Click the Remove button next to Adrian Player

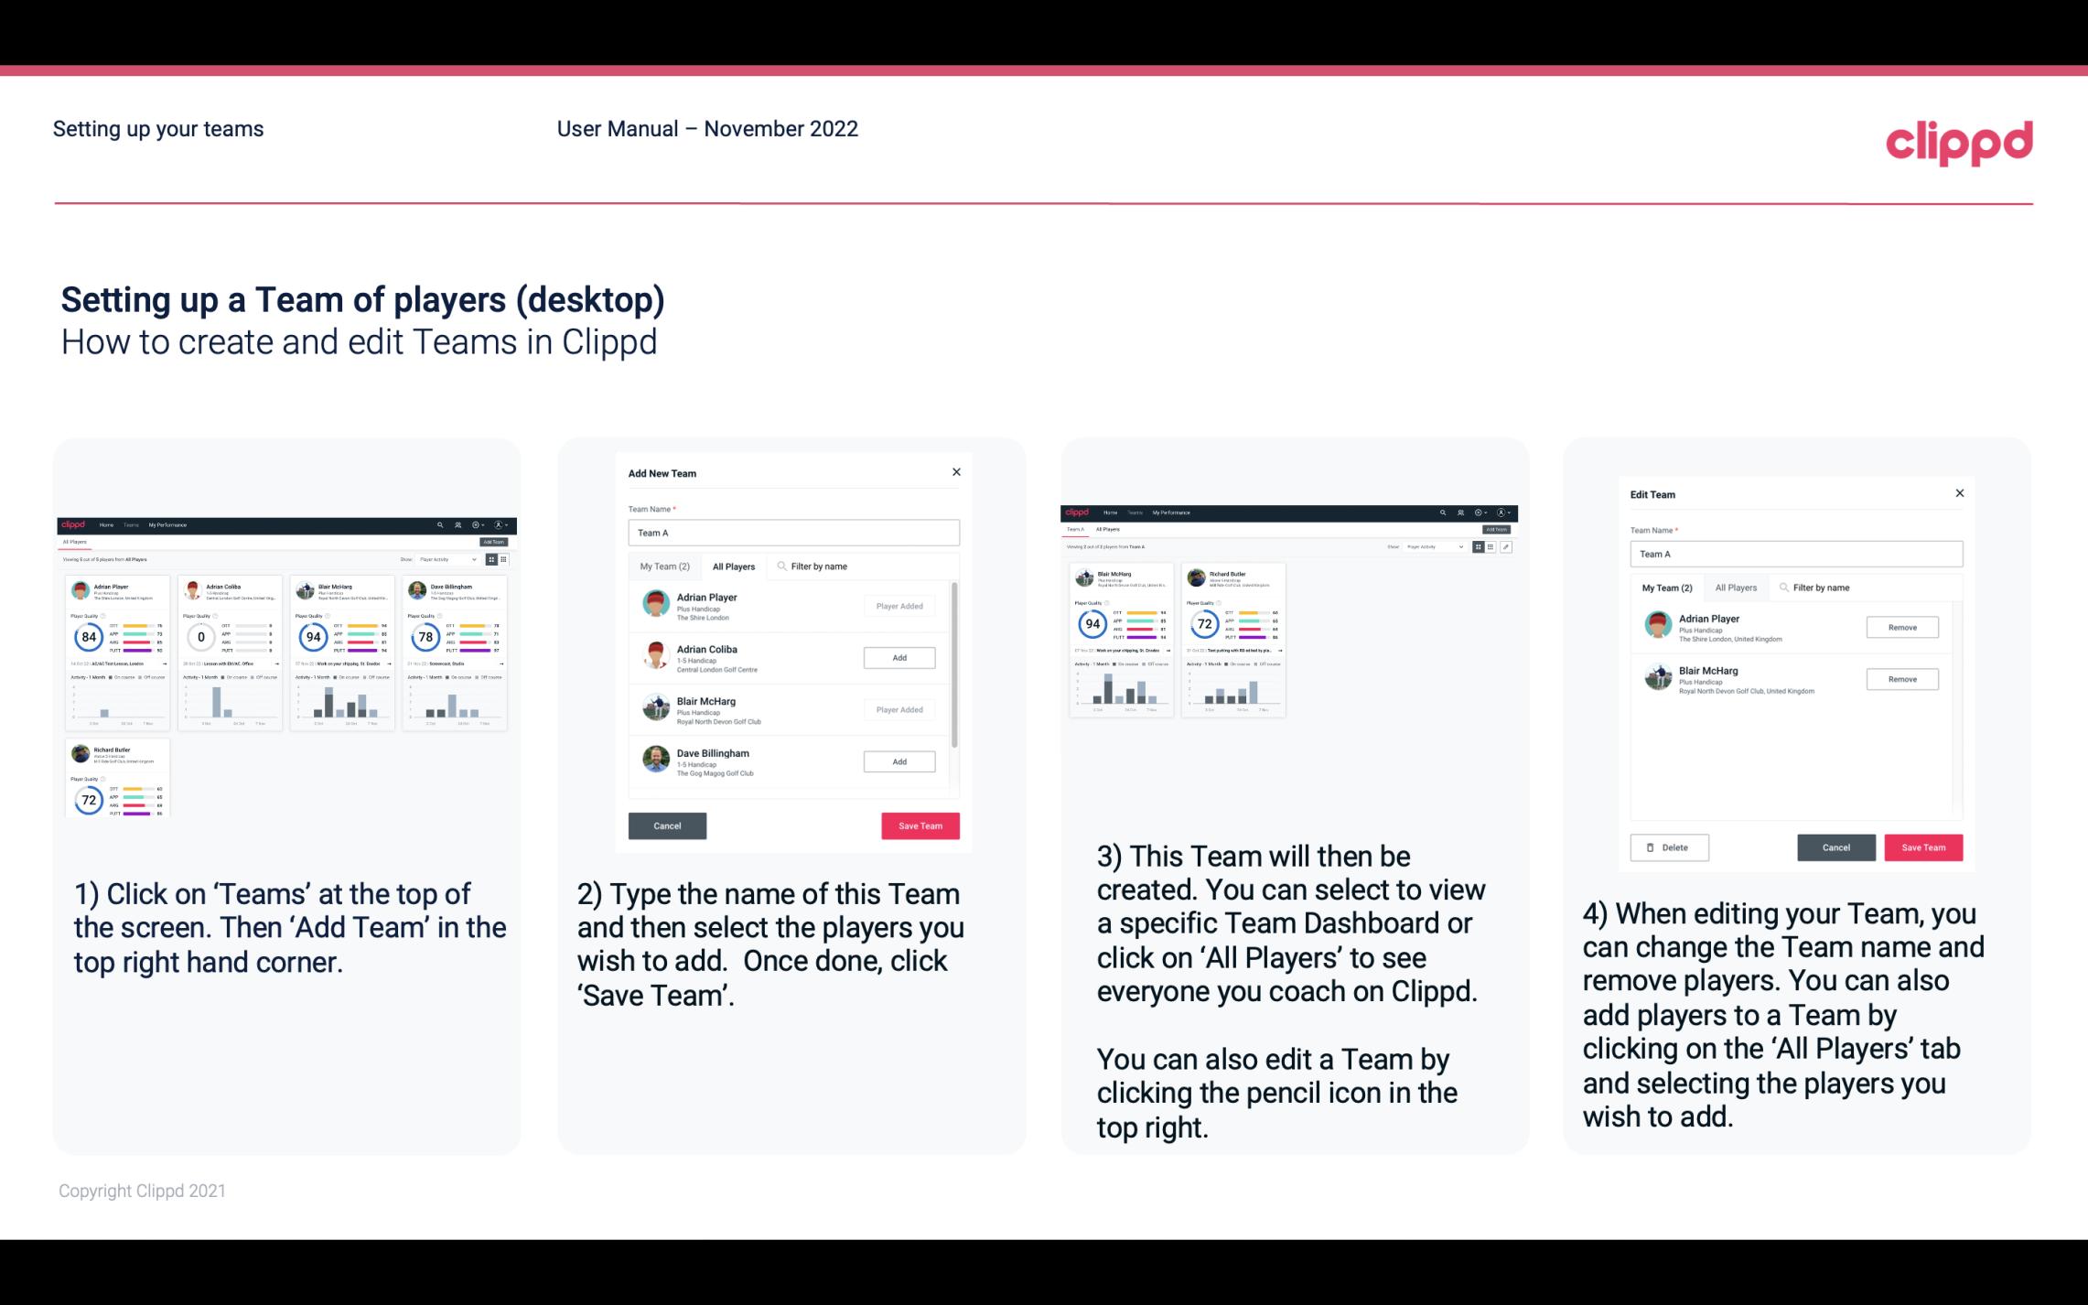pos(1901,627)
